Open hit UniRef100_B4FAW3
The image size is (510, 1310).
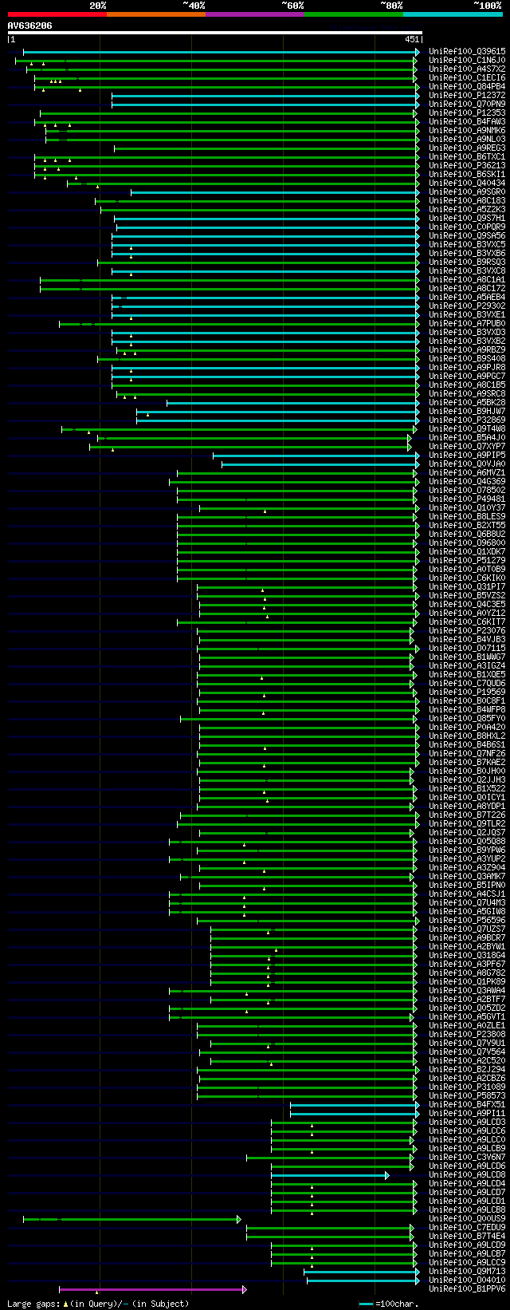tap(467, 121)
